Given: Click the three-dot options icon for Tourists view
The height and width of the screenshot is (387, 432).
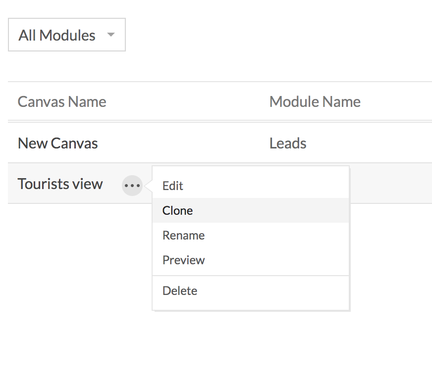Looking at the screenshot, I should click(132, 186).
